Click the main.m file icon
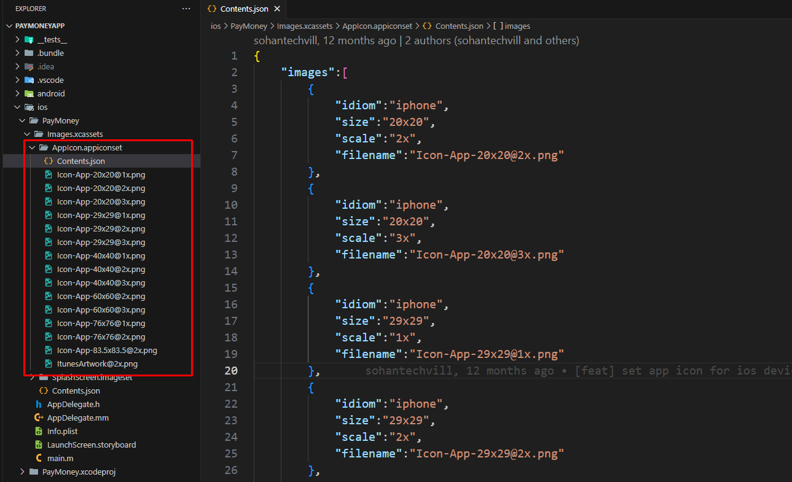 39,459
